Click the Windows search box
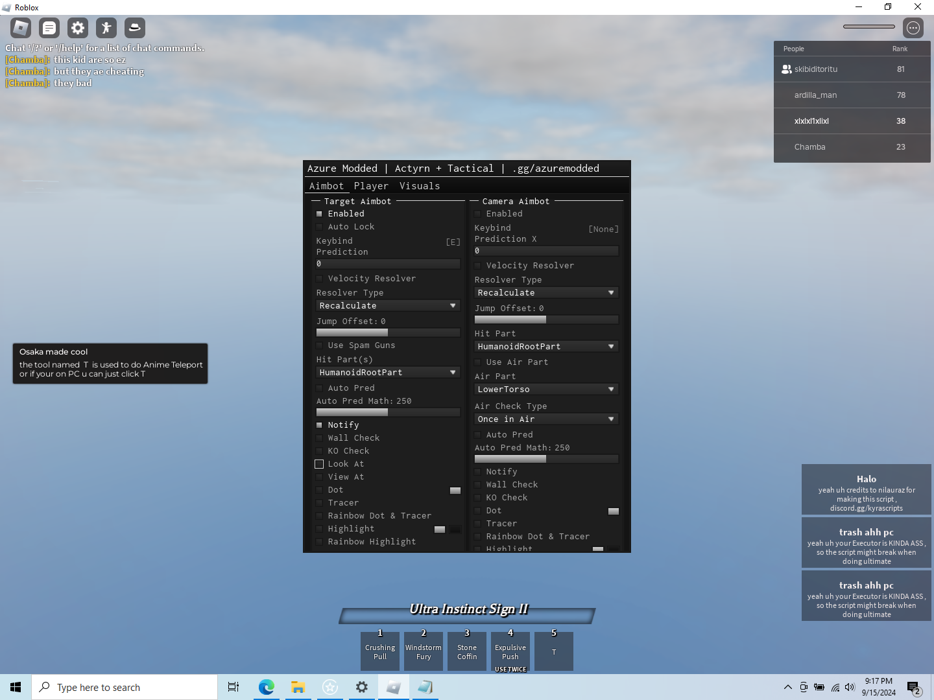The image size is (934, 700). [125, 687]
